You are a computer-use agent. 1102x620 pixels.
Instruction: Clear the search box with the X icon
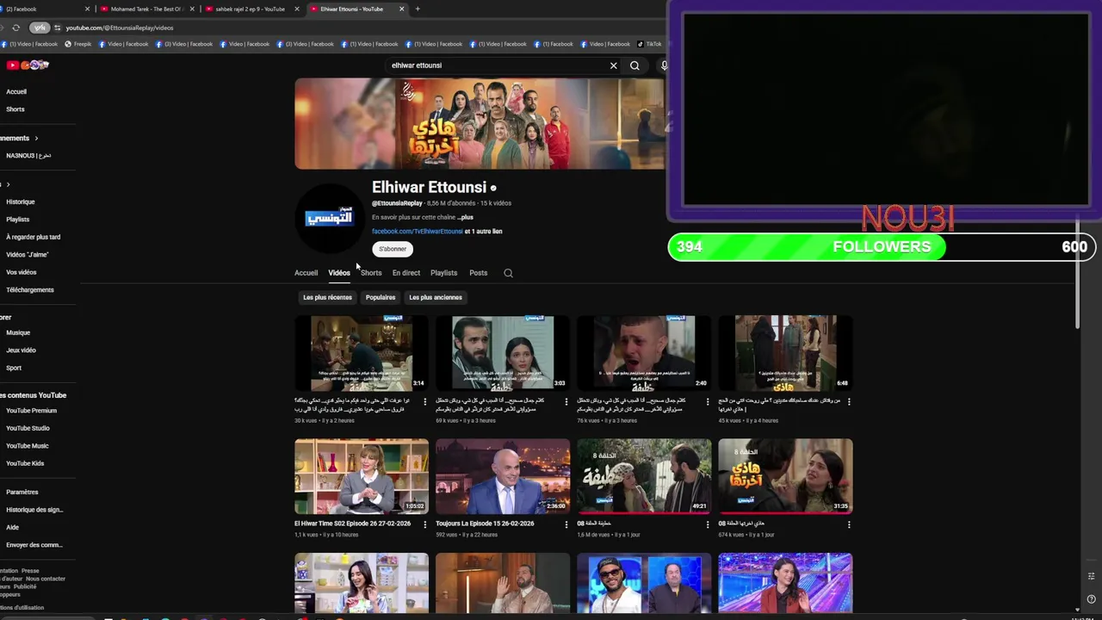point(614,65)
